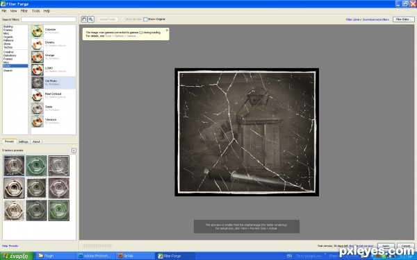This screenshot has height=260, width=417.
Task: Pick the Old Photo filter thumbnail
Action: click(38, 83)
